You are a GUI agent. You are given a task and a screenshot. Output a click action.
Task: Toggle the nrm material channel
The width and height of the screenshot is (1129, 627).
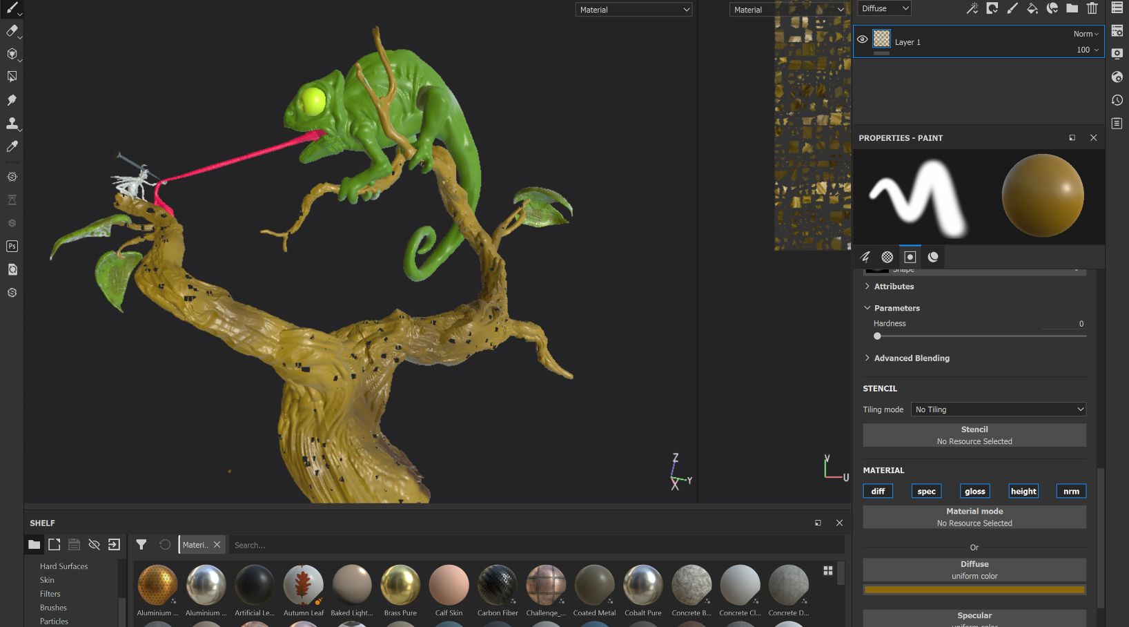(1070, 491)
